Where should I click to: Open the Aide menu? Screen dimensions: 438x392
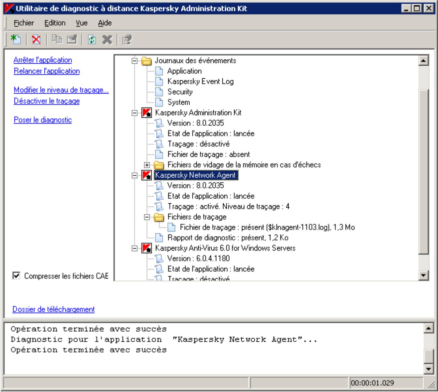[x=105, y=23]
